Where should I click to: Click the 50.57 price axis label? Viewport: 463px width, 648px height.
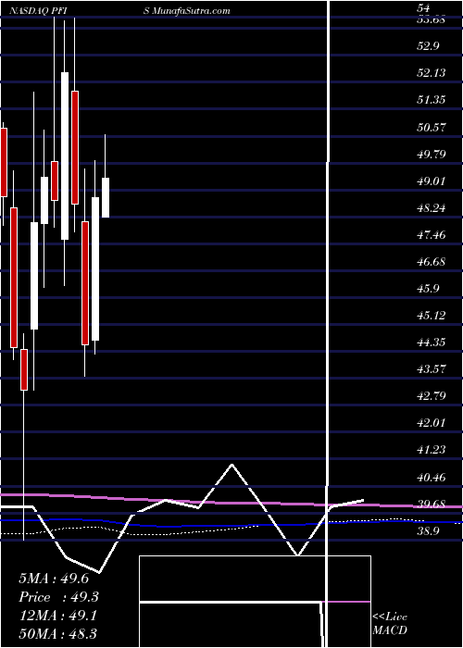point(432,127)
